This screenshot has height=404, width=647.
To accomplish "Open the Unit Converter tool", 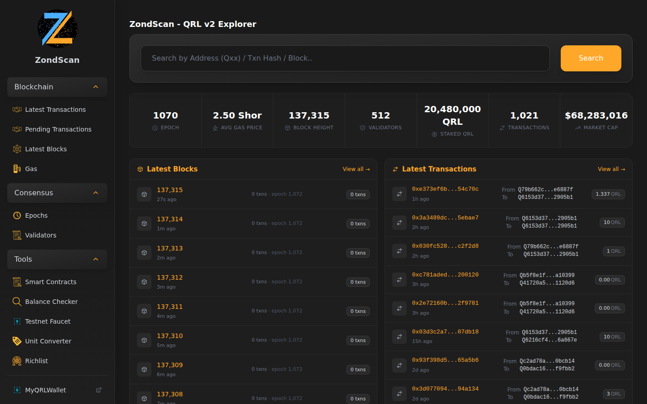I will pos(57,341).
